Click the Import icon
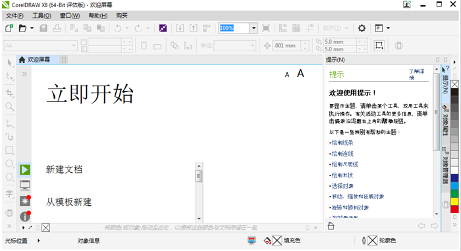 tap(180, 28)
